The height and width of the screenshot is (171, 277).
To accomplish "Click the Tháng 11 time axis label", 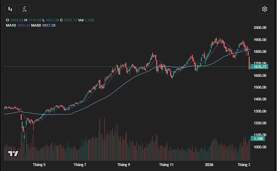I will coord(166,165).
